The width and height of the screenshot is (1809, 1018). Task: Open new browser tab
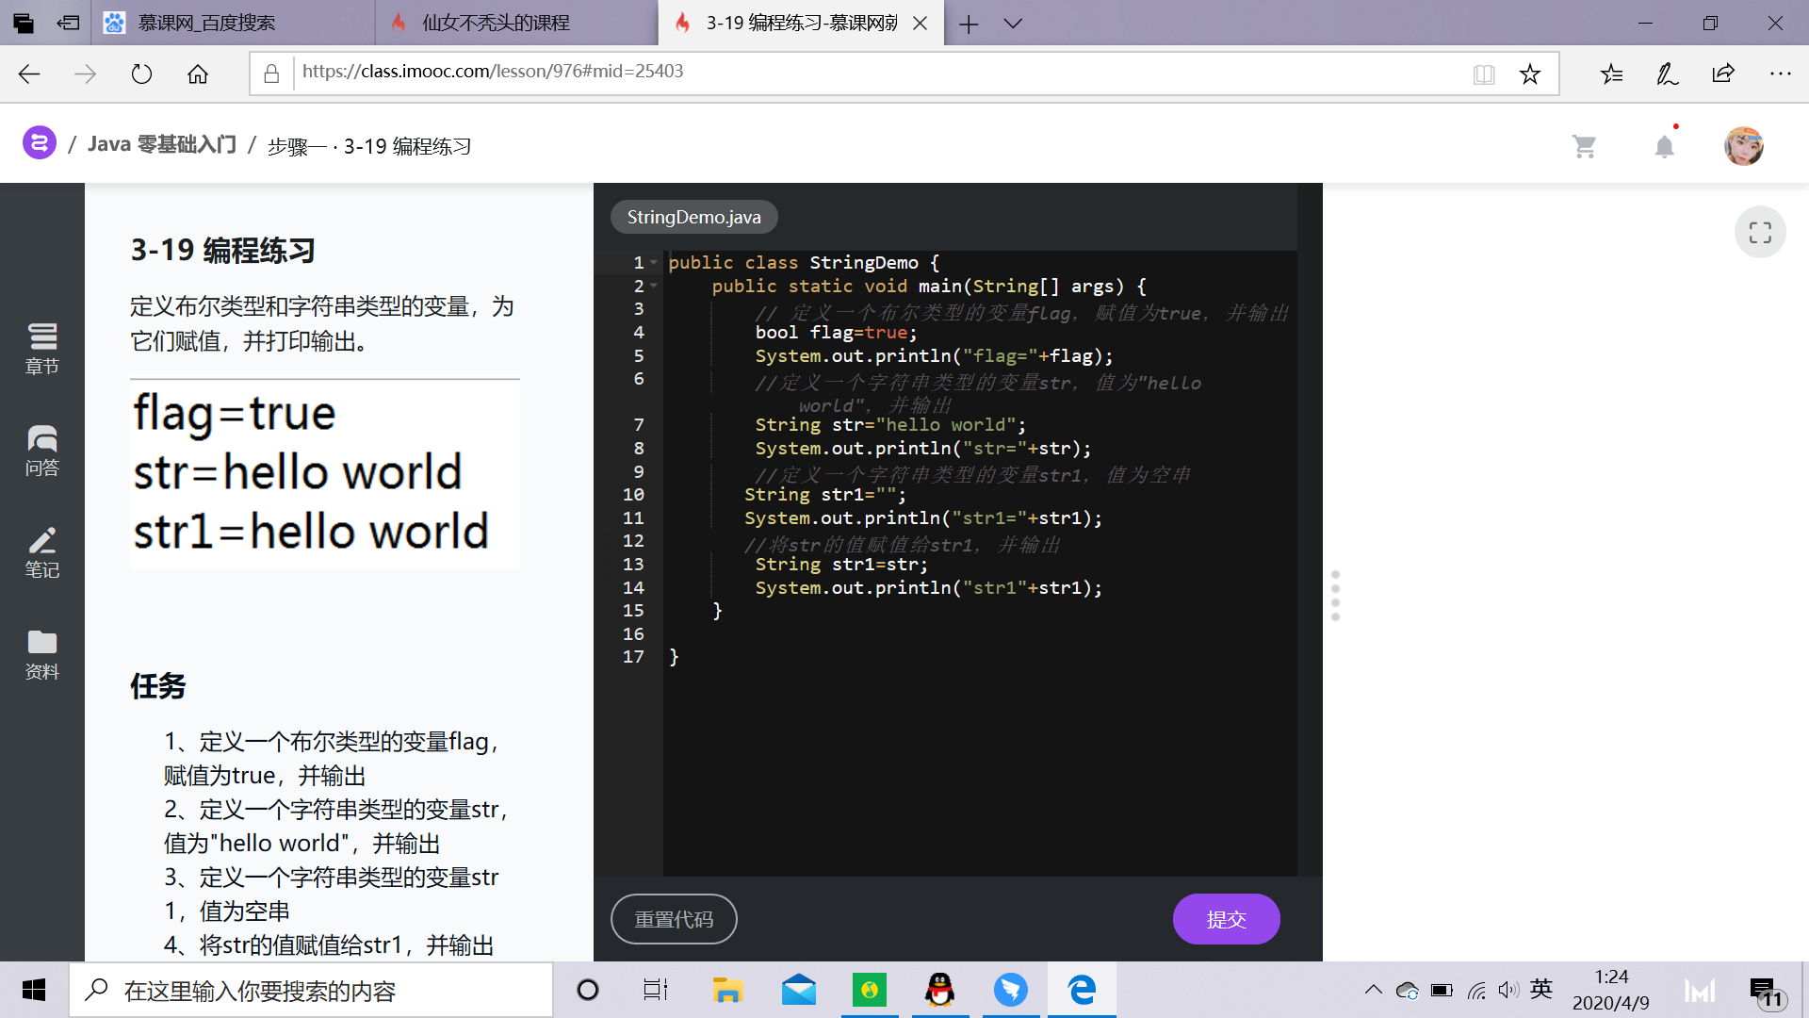coord(969,24)
